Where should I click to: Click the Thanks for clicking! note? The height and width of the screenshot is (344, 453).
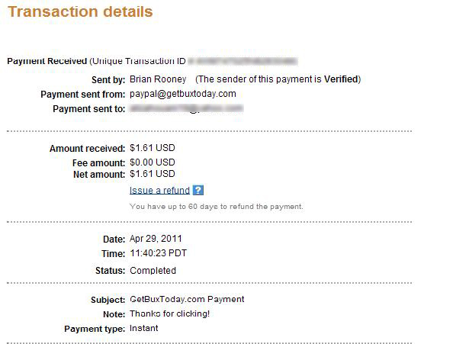click(169, 313)
